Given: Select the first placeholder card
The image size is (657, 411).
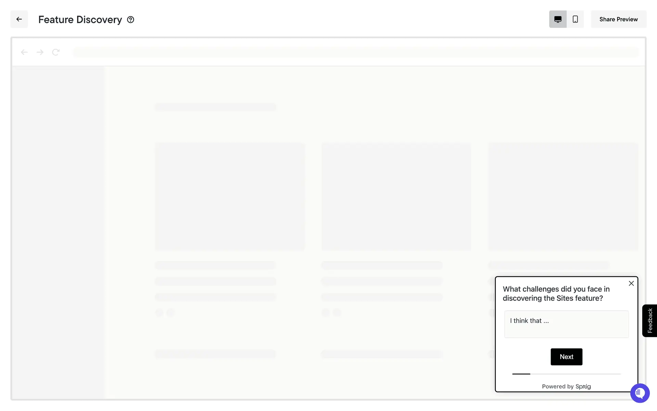Looking at the screenshot, I should click(x=230, y=197).
